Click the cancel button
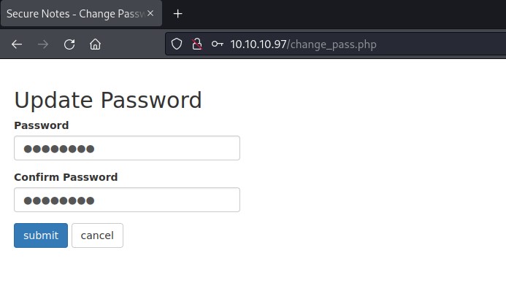Image resolution: width=506 pixels, height=304 pixels. click(97, 235)
